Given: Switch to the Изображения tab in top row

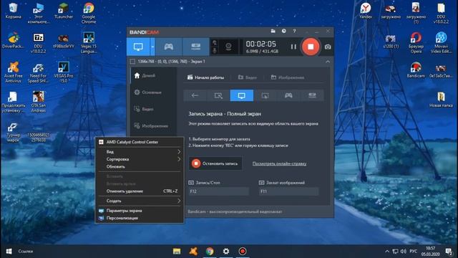Looking at the screenshot, I should pyautogui.click(x=288, y=77).
